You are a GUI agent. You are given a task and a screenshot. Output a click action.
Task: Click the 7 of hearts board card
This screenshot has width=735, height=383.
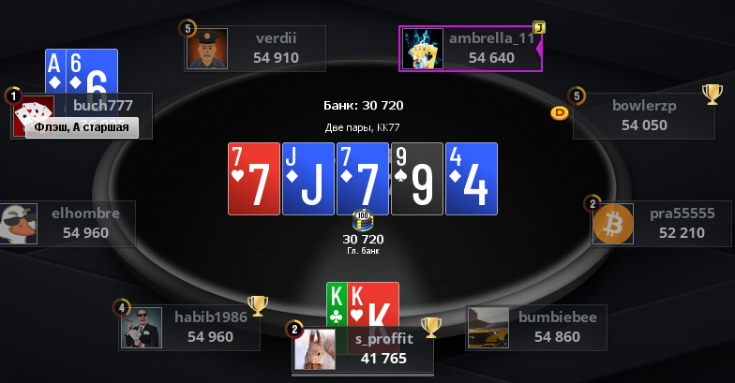point(253,179)
